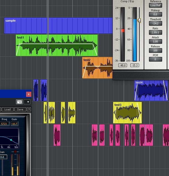Screen dimensions: 169x176
Task: Select the yellow test3 audio clip
Action: tap(127, 112)
